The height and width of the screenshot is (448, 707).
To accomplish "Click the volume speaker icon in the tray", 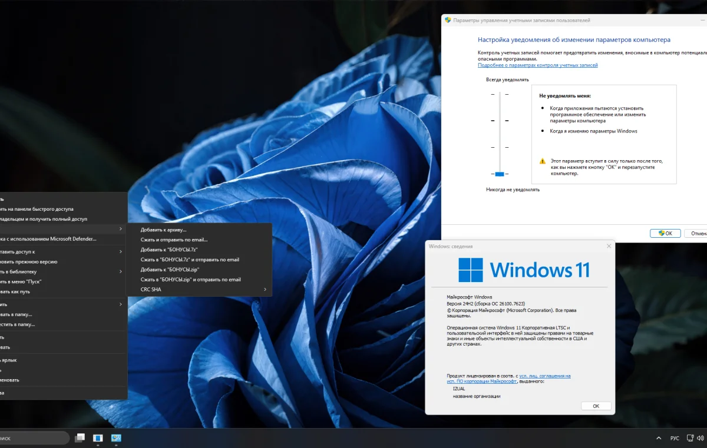I will [700, 439].
